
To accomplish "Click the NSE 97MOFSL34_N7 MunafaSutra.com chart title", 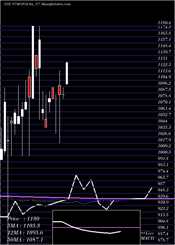I will click(x=37, y=4).
